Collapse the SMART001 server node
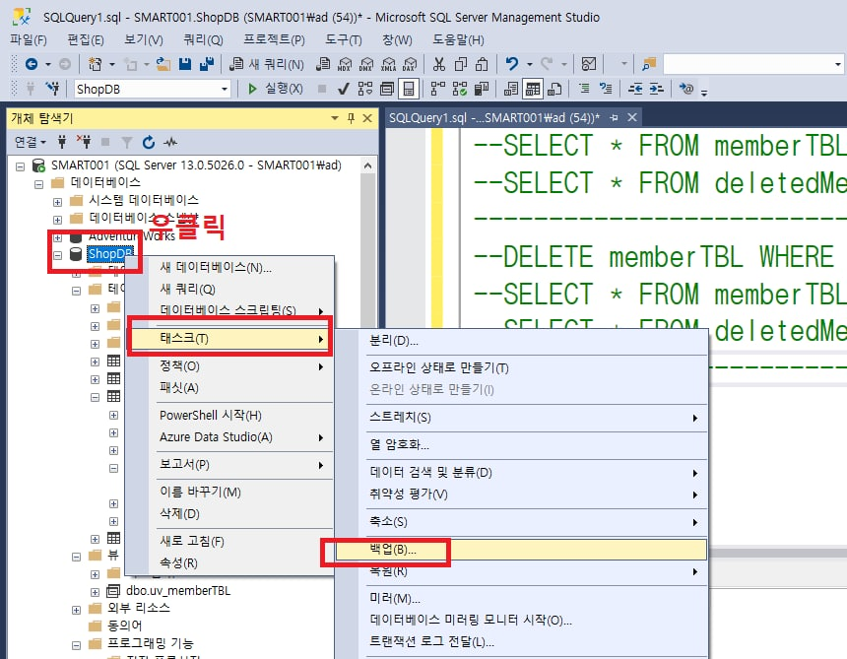The height and width of the screenshot is (659, 847). pyautogui.click(x=20, y=166)
